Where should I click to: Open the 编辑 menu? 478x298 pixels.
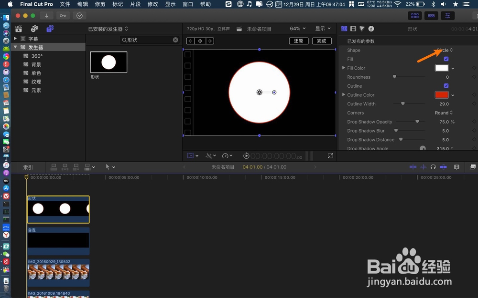(x=82, y=4)
